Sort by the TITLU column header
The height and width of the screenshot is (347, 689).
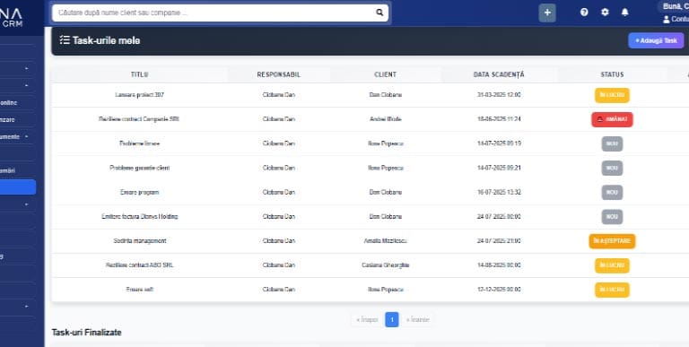click(x=140, y=74)
